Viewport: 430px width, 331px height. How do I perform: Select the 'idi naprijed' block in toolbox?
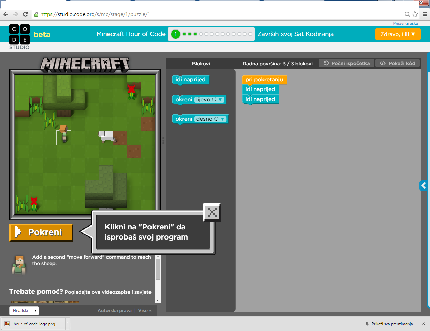point(190,80)
